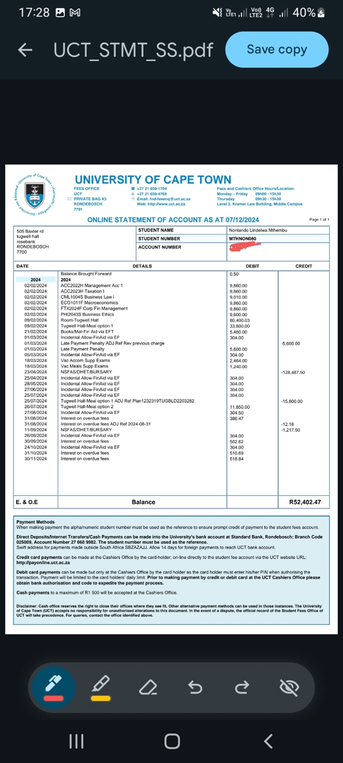Image resolution: width=343 pixels, height=763 pixels.
Task: Tap the Gmail notification icon in status bar
Action: (74, 13)
